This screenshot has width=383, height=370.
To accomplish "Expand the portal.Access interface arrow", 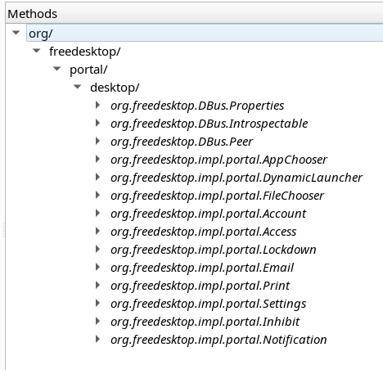I will click(97, 232).
